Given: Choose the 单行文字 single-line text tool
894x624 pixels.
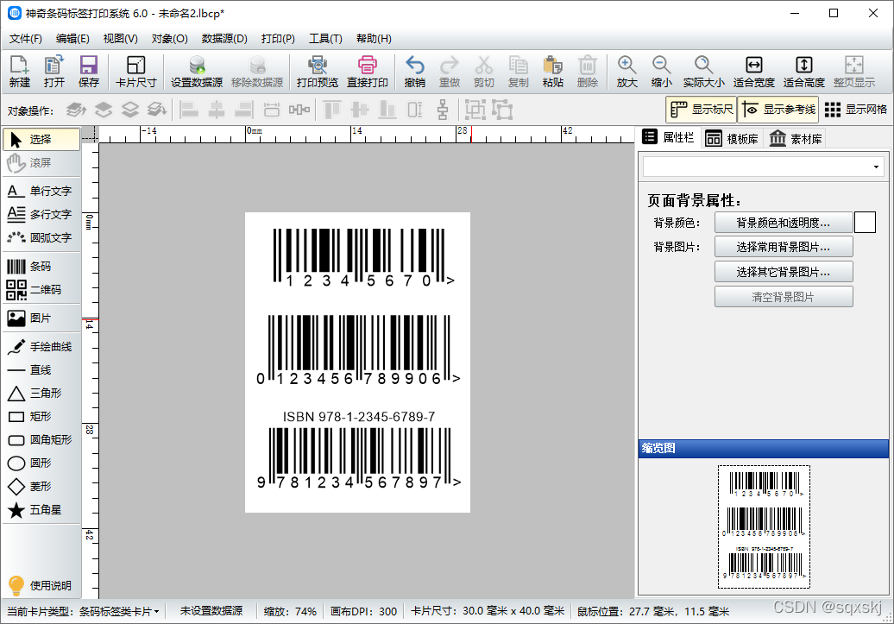Looking at the screenshot, I should click(x=41, y=191).
